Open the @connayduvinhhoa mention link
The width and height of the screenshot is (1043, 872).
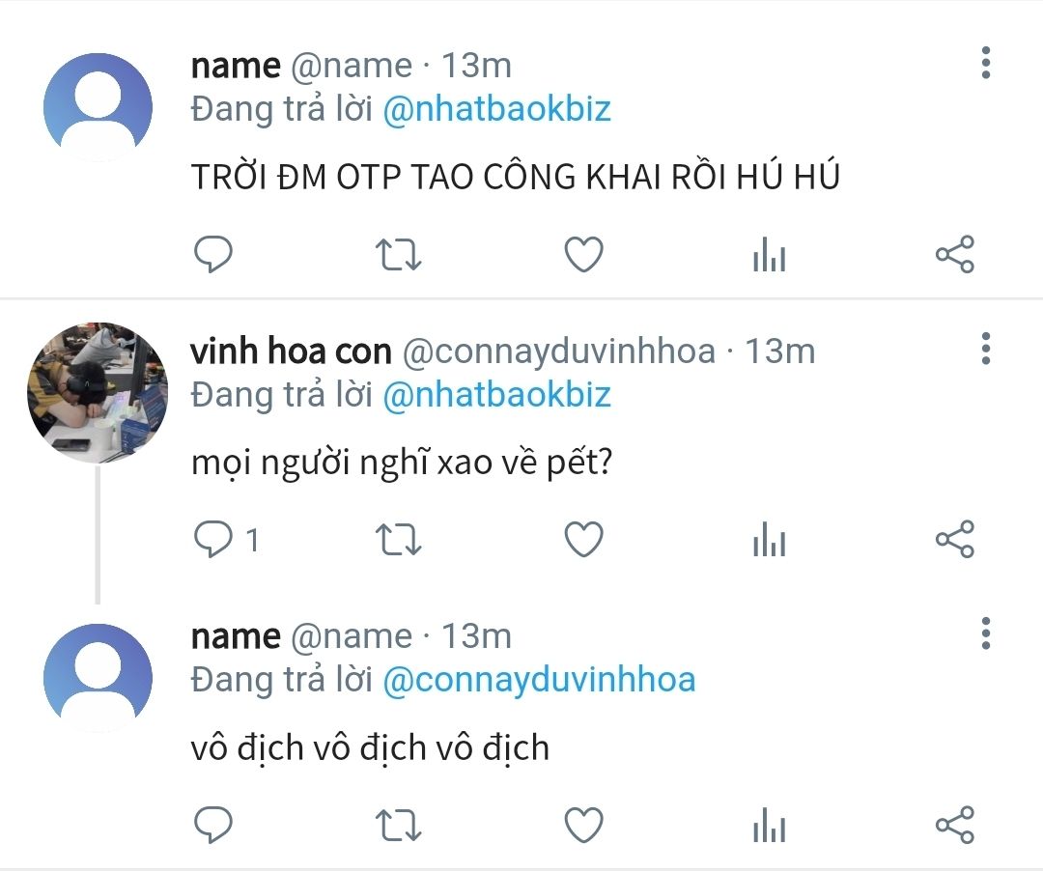[539, 680]
